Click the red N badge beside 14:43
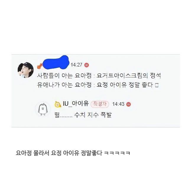The image size is (192, 192). click(x=128, y=104)
